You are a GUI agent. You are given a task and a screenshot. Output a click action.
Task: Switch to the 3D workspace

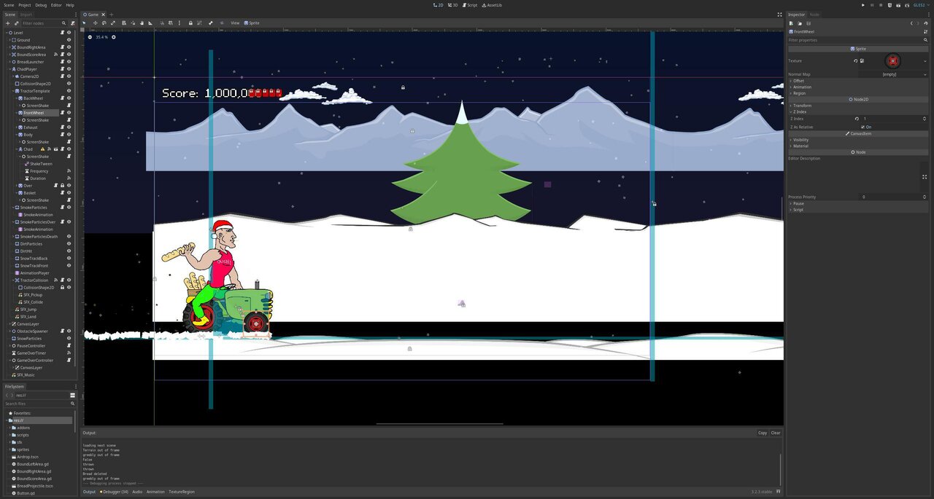pos(453,5)
